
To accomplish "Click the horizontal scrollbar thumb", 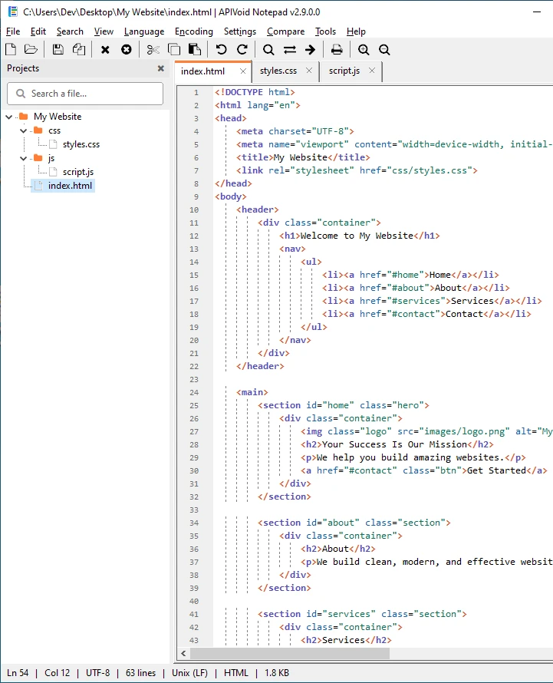I will [x=290, y=653].
